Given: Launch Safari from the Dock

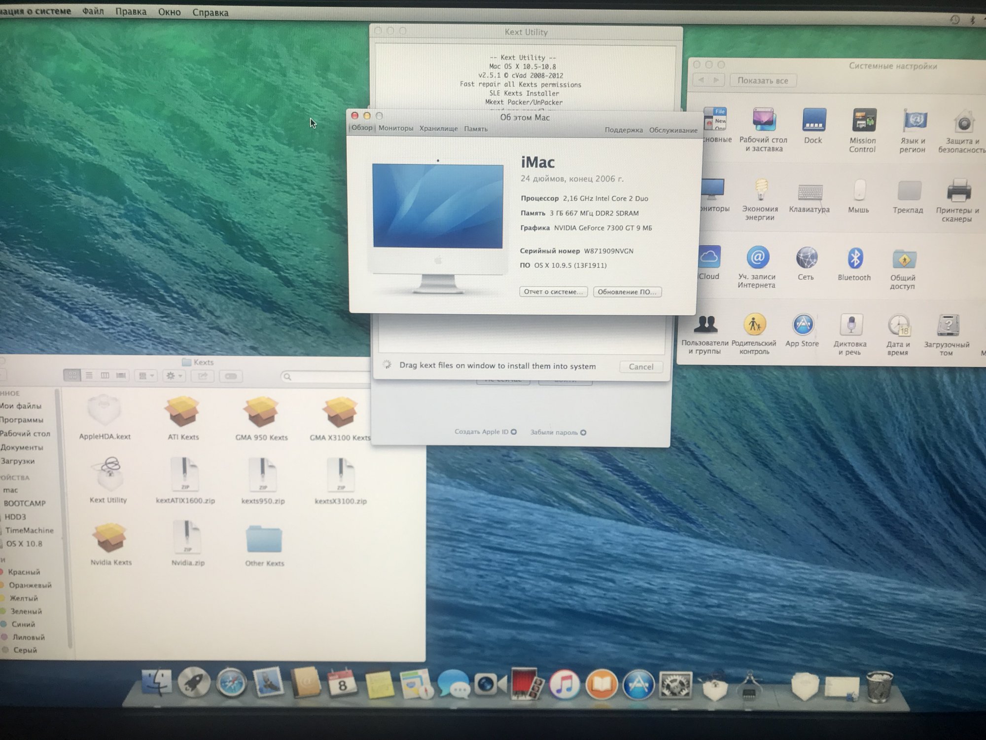Looking at the screenshot, I should [x=231, y=683].
